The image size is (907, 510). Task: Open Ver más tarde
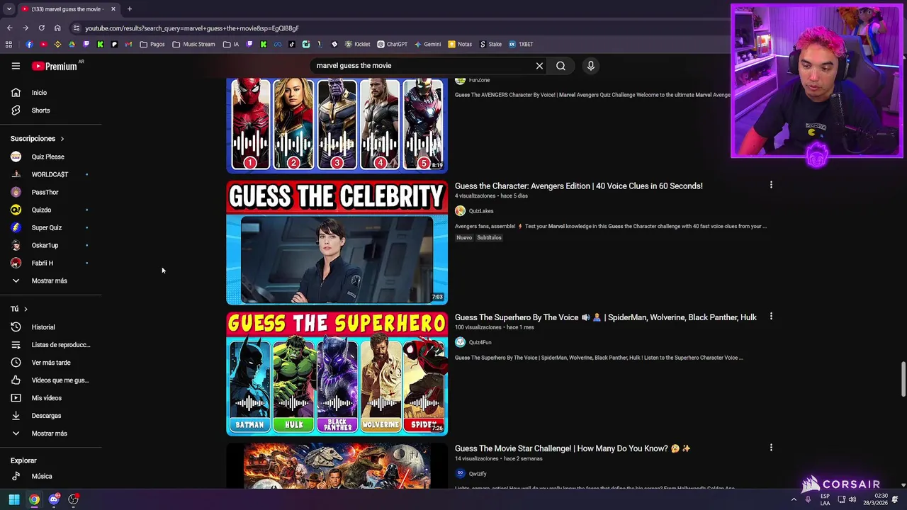click(50, 363)
